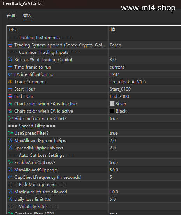Click the Silver color swatch

(112, 103)
